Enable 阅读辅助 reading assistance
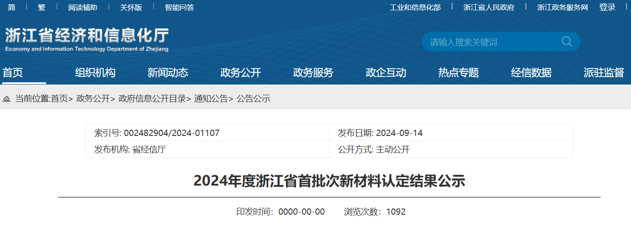This screenshot has height=233, width=631. coord(83,7)
